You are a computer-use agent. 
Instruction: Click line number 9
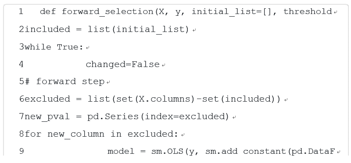click(21, 151)
